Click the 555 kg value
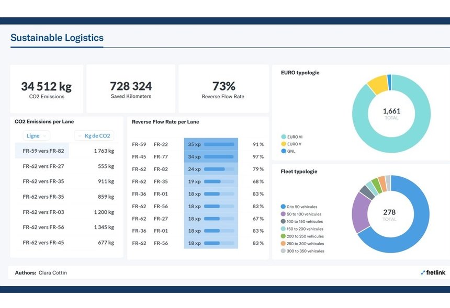The height and width of the screenshot is (308, 450). (x=106, y=166)
